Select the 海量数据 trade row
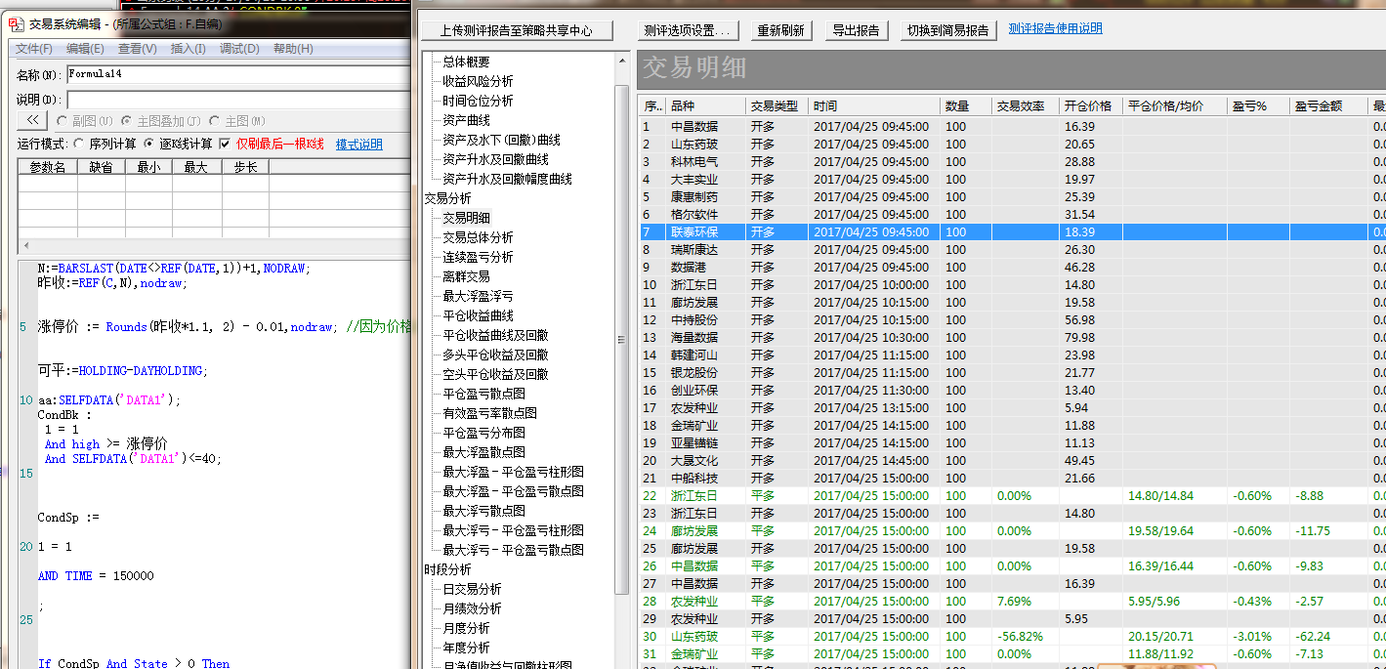The image size is (1386, 669). (x=1012, y=337)
